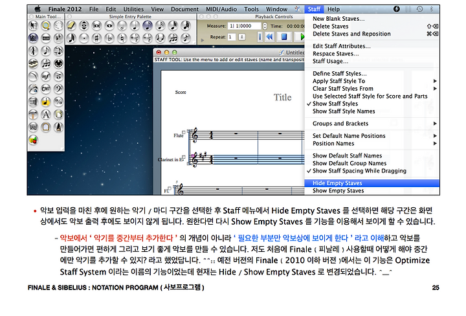Click the Rewind button in Playback Controls
The width and height of the screenshot is (466, 316).
click(x=269, y=36)
